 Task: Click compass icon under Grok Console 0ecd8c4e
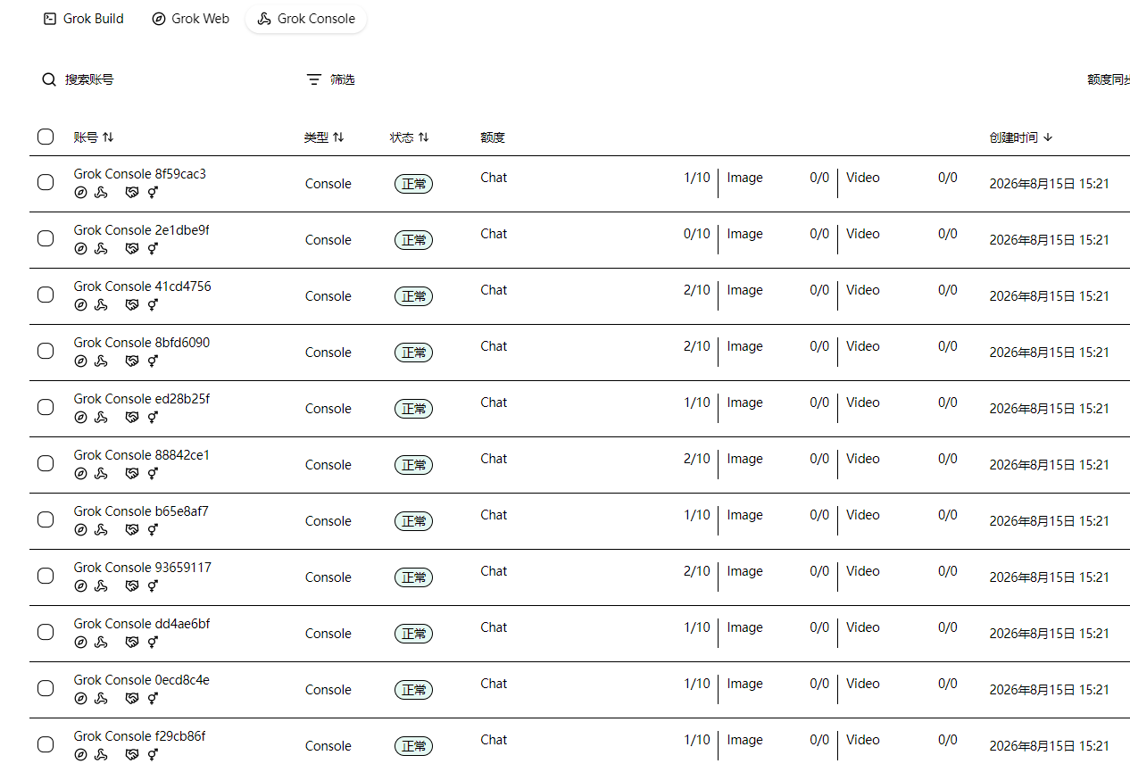[x=80, y=699]
